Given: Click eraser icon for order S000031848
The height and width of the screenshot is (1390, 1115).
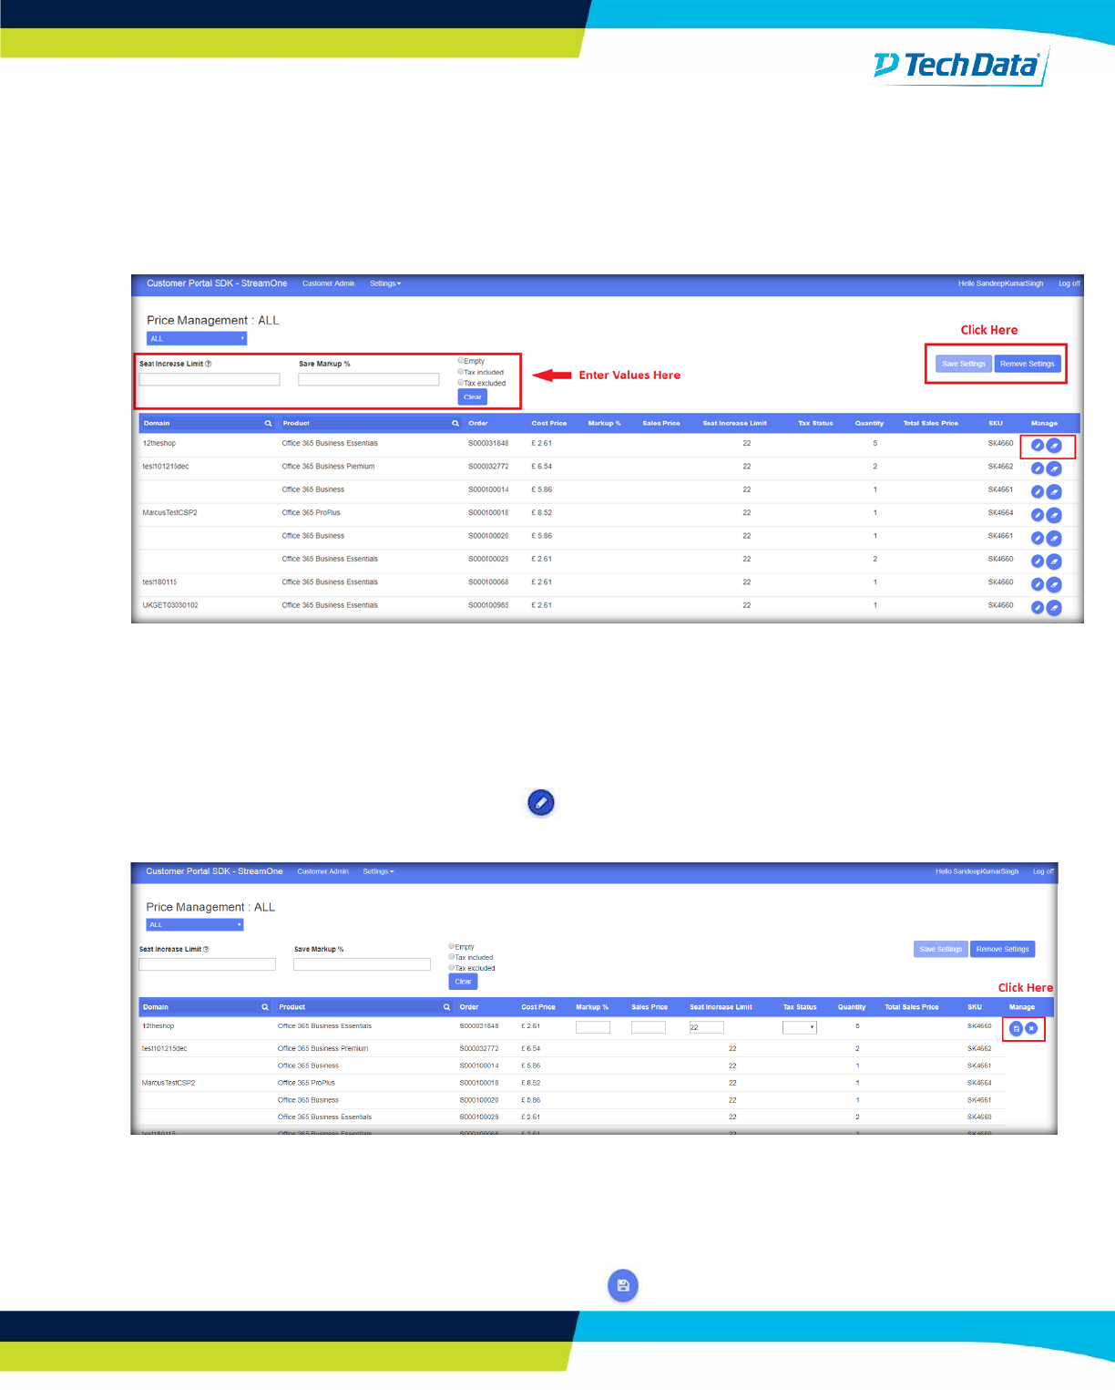Looking at the screenshot, I should [x=1054, y=446].
